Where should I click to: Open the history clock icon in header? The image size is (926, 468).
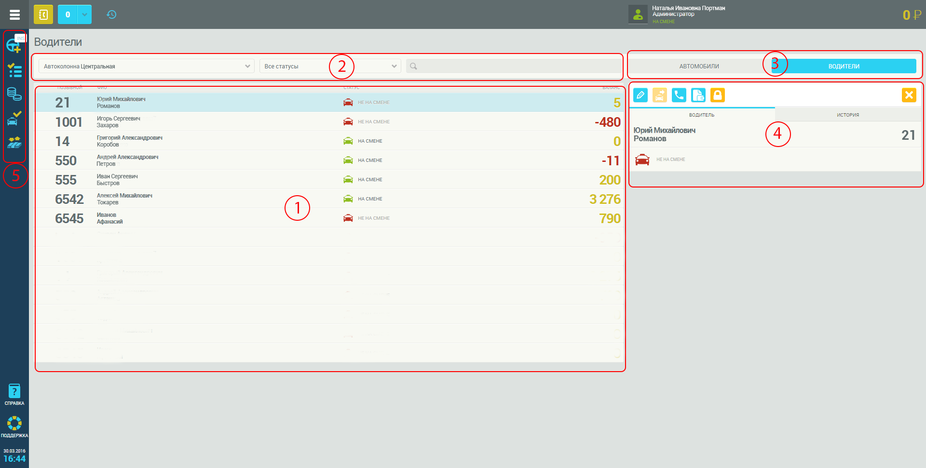[111, 14]
